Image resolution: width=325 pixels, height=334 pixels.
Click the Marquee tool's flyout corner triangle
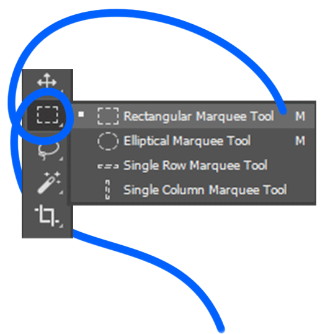pos(61,125)
